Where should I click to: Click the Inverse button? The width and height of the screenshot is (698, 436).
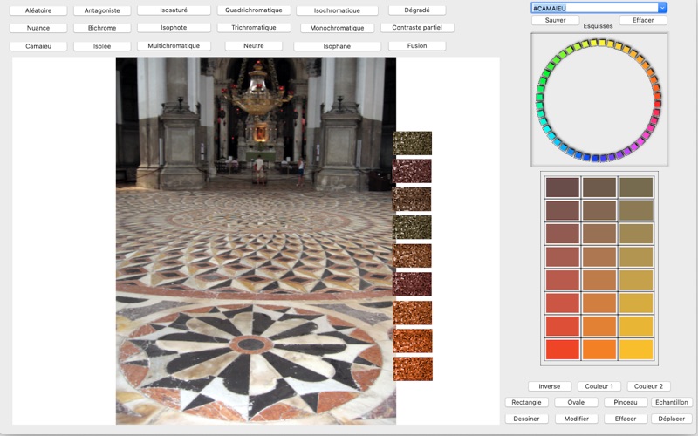(550, 386)
